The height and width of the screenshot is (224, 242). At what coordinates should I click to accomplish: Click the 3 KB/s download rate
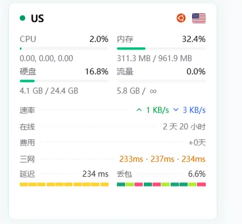coord(194,110)
